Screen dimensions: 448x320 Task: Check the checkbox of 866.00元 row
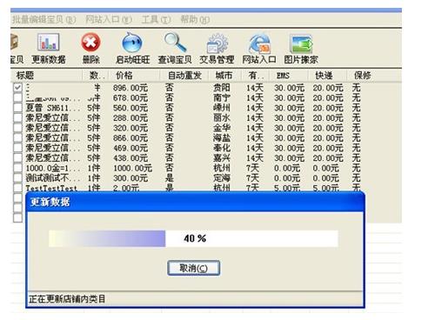coord(17,137)
